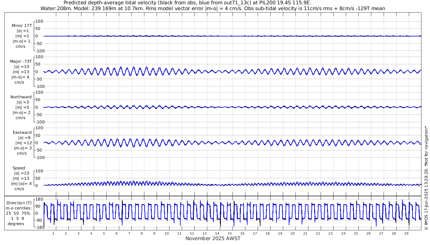Click "|o| =3" in the Northward panel

[23, 102]
